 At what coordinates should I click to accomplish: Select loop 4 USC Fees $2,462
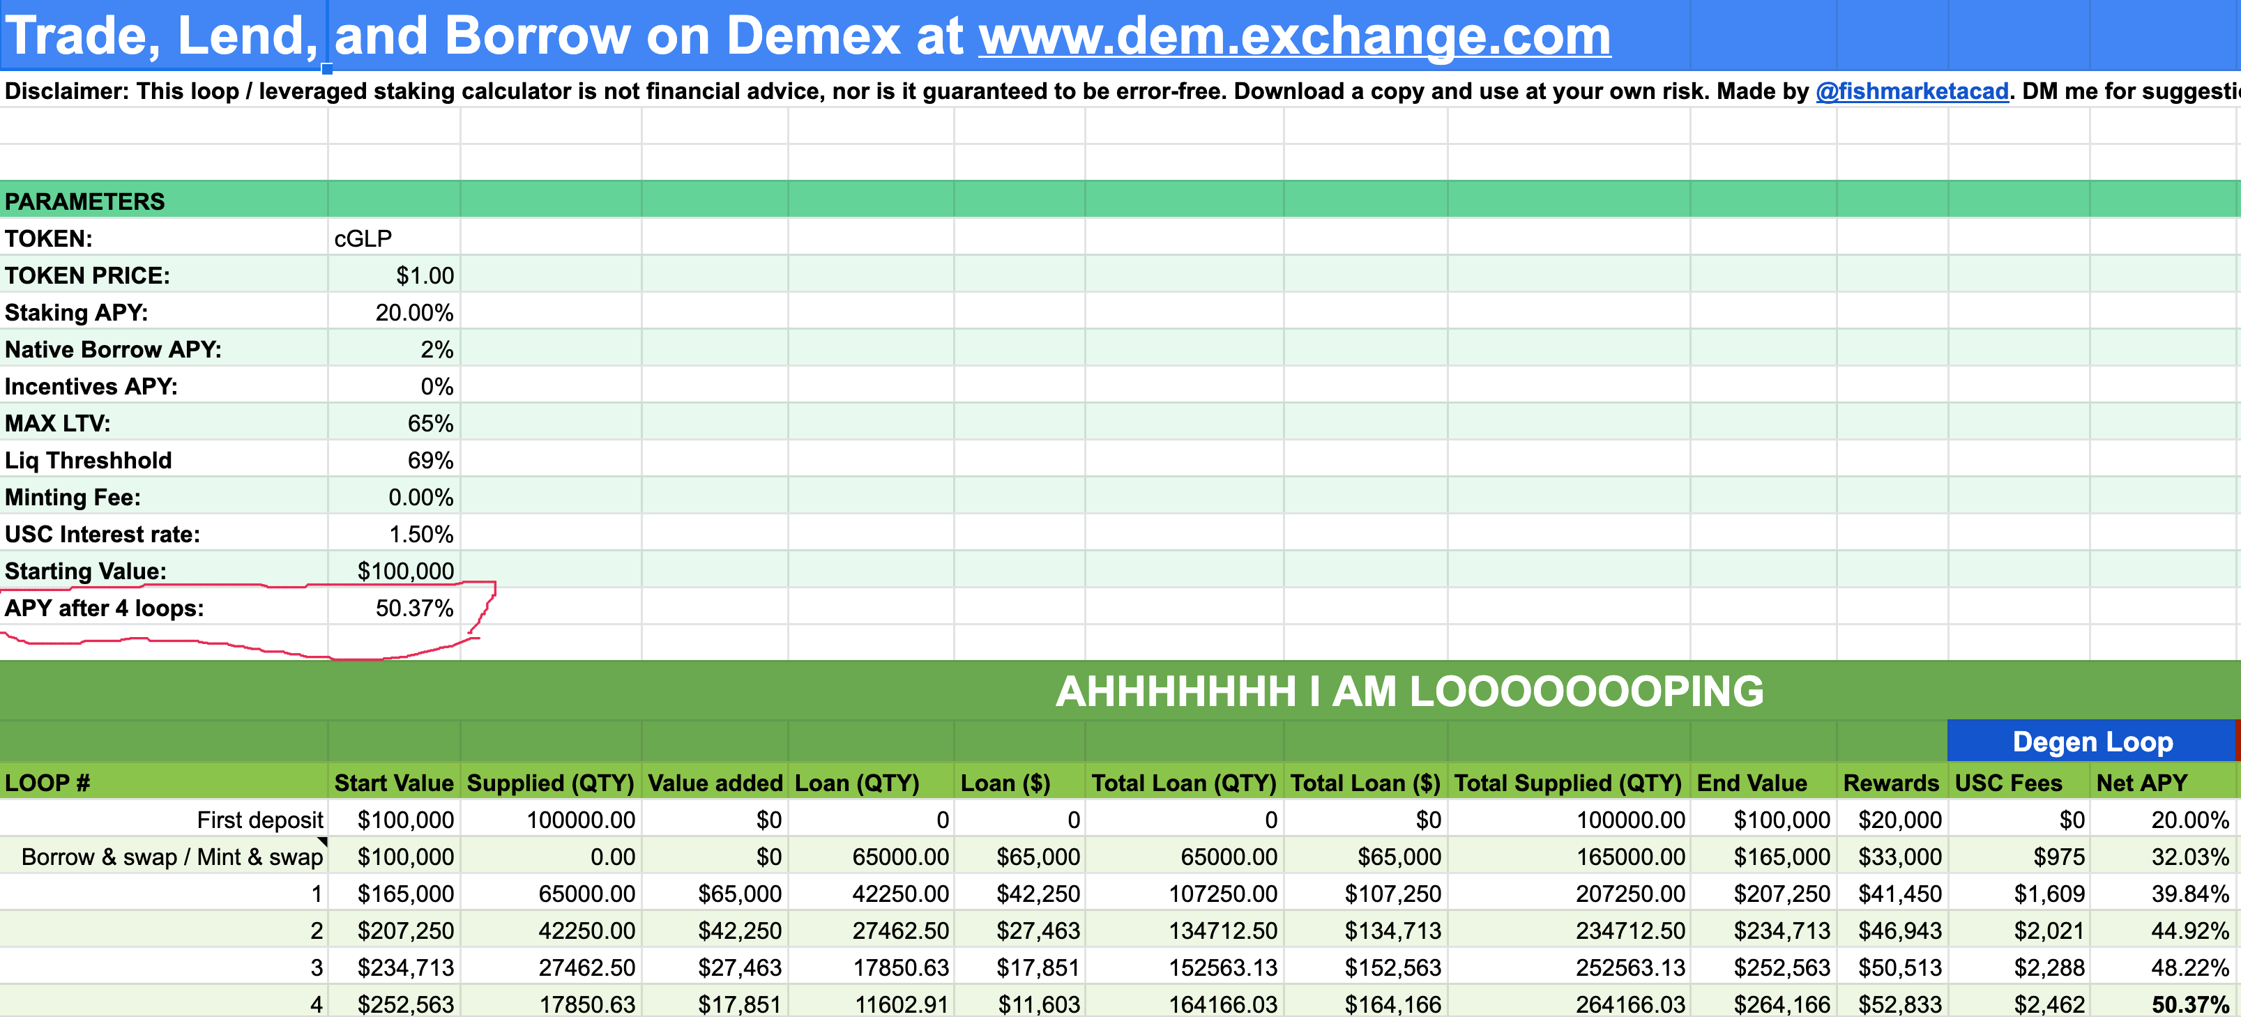(2019, 1002)
